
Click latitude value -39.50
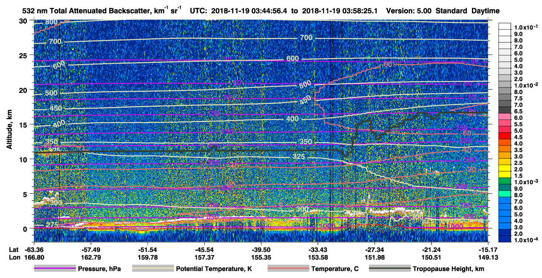261,249
